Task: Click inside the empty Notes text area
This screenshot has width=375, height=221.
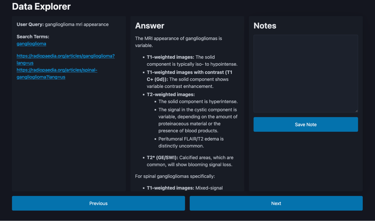Action: (305, 73)
